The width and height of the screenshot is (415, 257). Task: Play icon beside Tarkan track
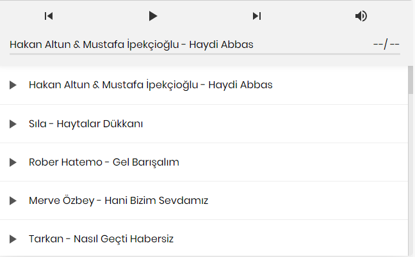click(13, 239)
